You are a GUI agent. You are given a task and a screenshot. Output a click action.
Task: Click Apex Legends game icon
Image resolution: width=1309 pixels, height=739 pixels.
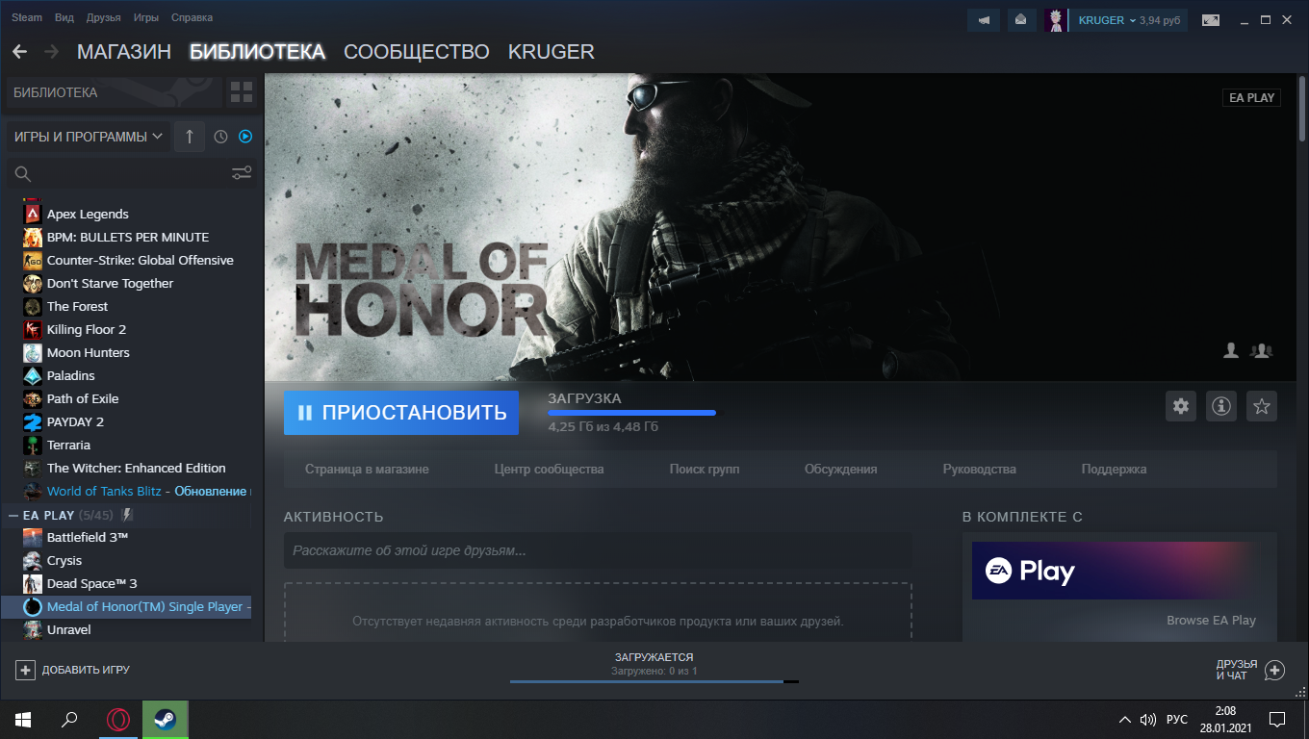pyautogui.click(x=33, y=214)
